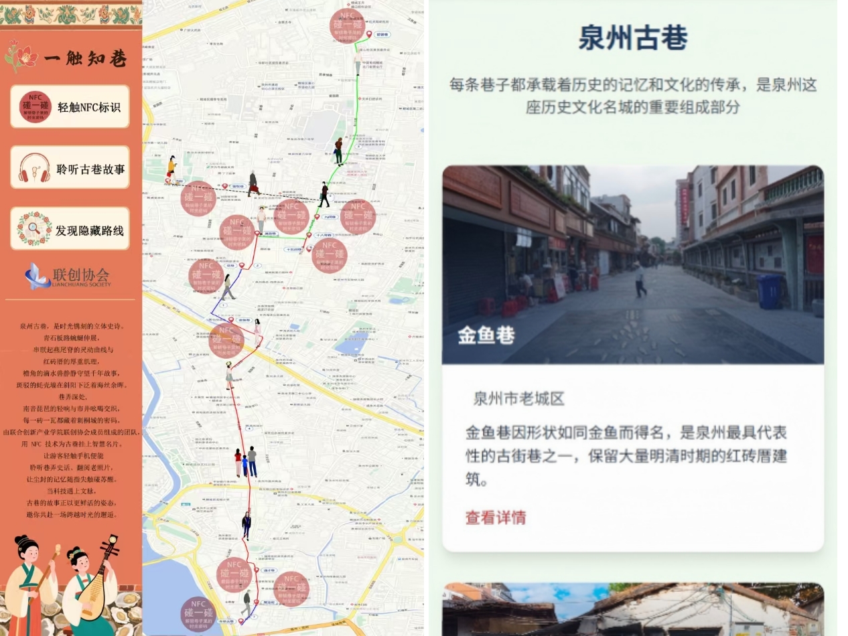Click the headphone icon beside 聆听古巷故事
The image size is (848, 636).
[34, 167]
